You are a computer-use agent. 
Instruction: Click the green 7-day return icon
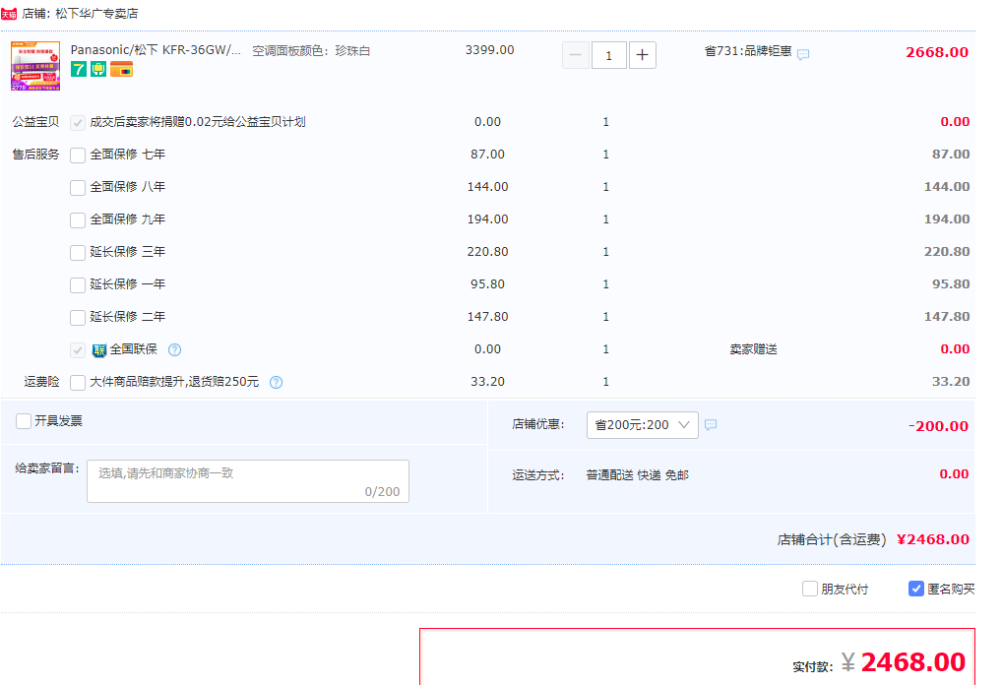point(79,69)
